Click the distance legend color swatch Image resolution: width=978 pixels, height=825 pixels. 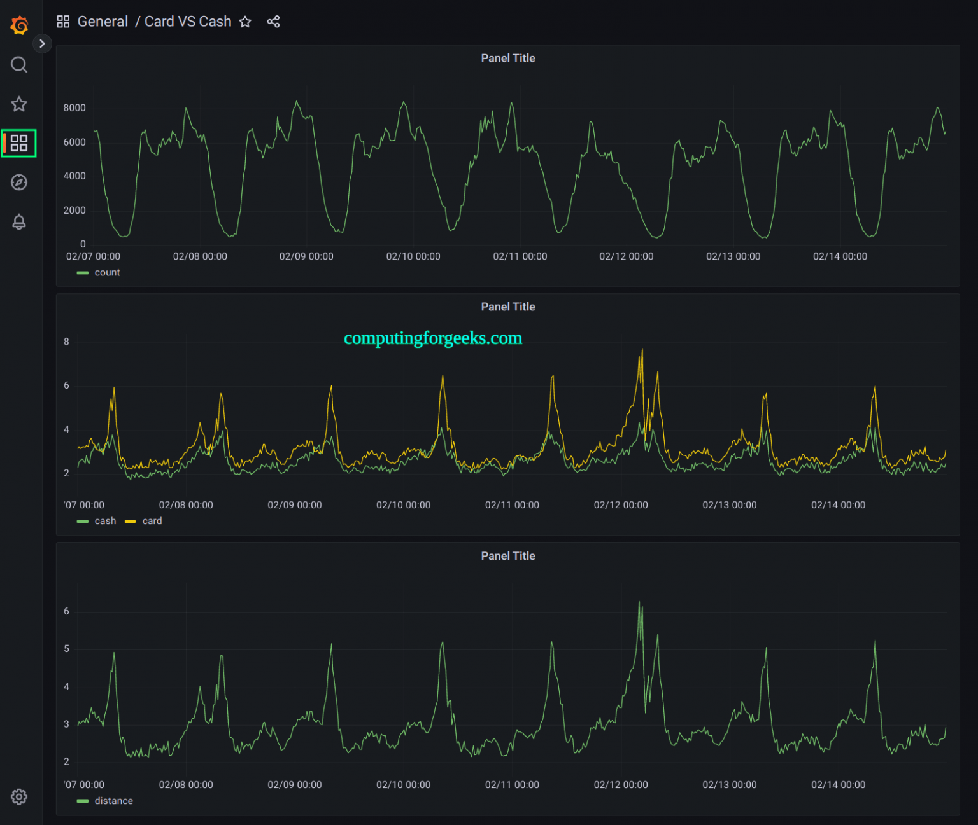pos(83,801)
